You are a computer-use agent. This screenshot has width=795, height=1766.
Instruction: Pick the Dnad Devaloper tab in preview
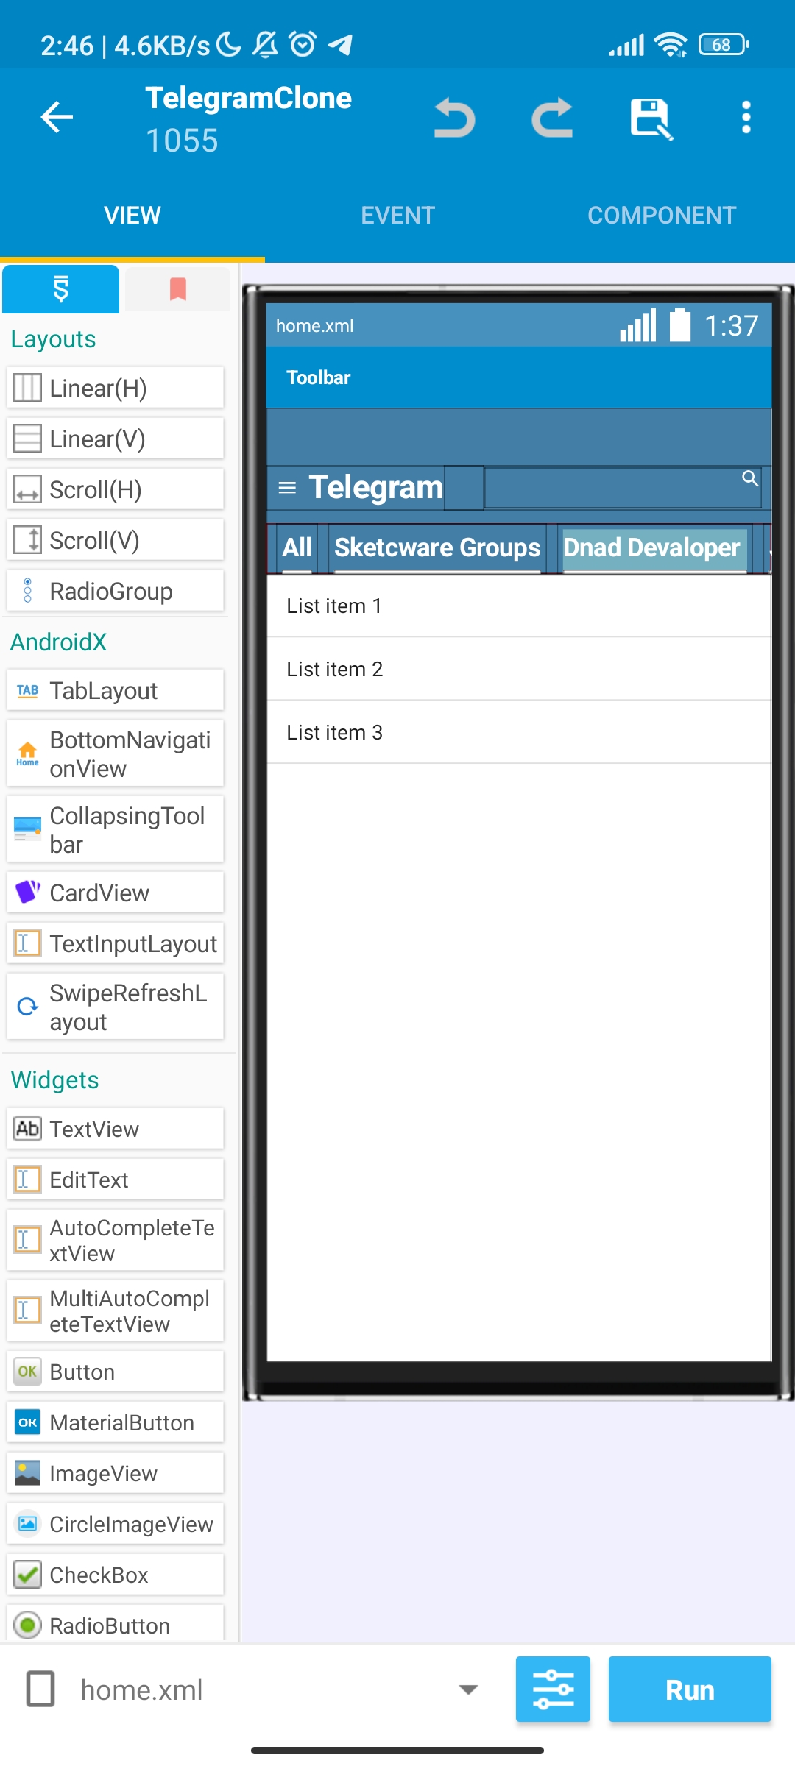tap(651, 548)
